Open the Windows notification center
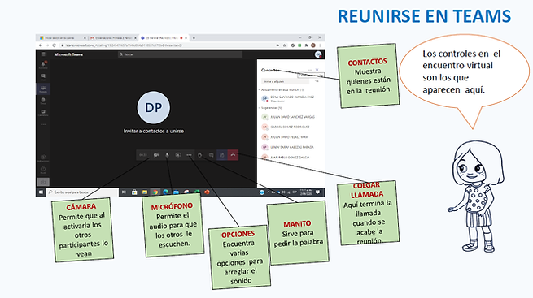 pyautogui.click(x=318, y=192)
